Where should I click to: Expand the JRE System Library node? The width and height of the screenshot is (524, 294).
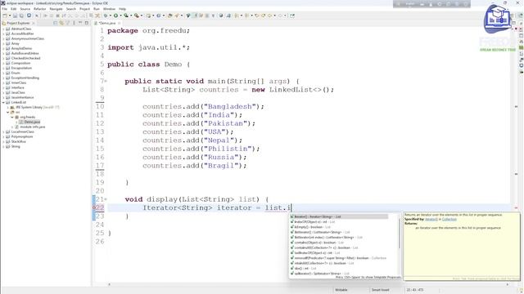pyautogui.click(x=8, y=107)
